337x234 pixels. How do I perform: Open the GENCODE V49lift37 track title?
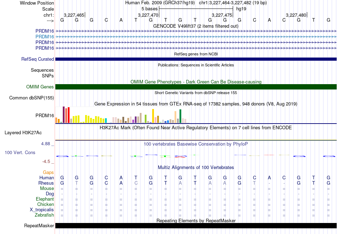[x=196, y=26]
